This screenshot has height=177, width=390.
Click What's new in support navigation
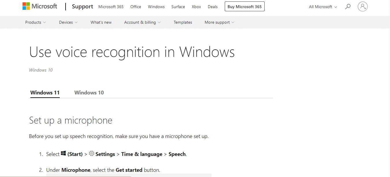point(101,22)
